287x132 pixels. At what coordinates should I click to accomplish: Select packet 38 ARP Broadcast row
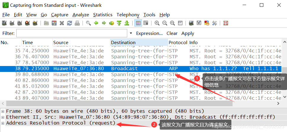click(141, 69)
